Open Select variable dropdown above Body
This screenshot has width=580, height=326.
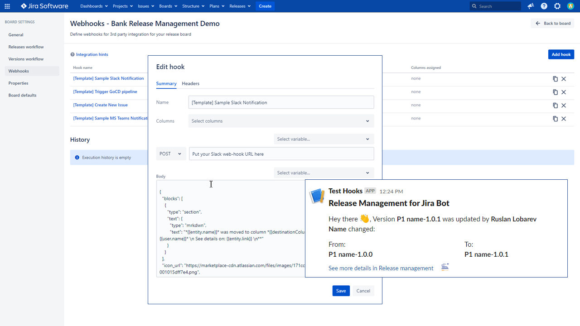(x=324, y=173)
